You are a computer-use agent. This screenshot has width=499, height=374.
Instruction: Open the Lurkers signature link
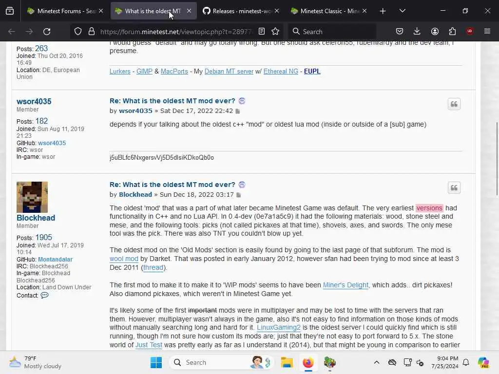click(x=120, y=71)
